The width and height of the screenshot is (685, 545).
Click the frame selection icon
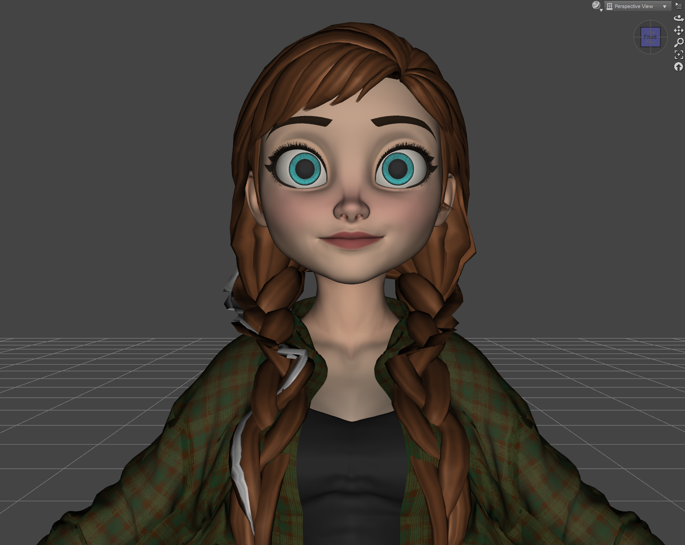(679, 54)
